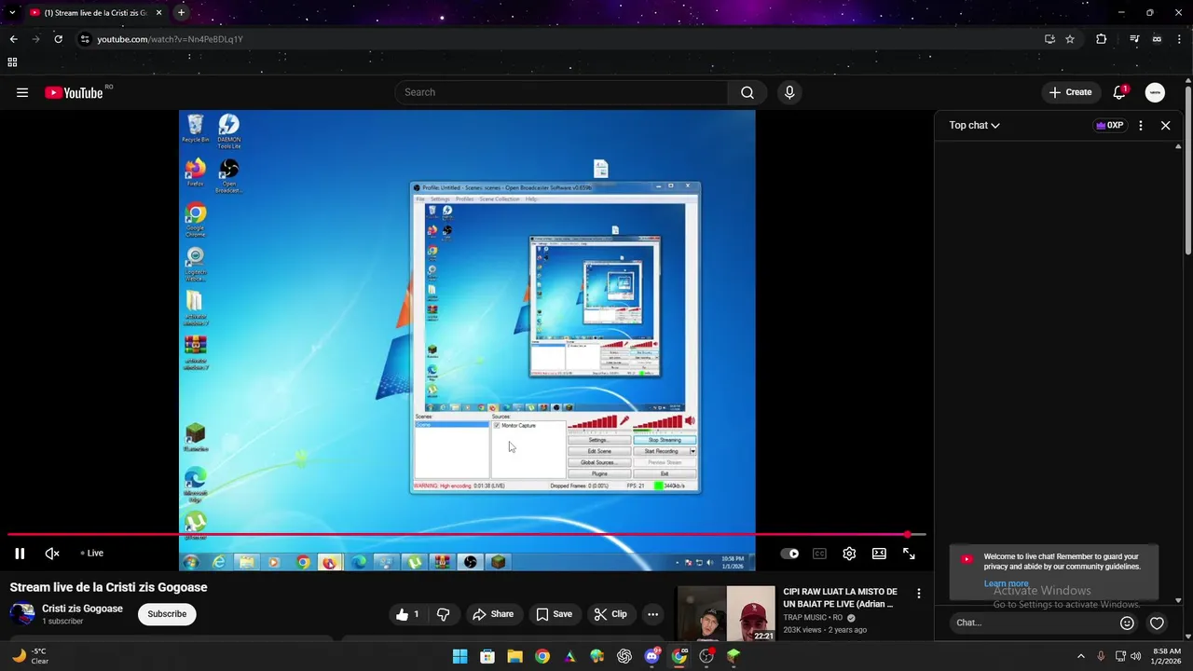
Task: Save the video to a playlist
Action: click(554, 614)
